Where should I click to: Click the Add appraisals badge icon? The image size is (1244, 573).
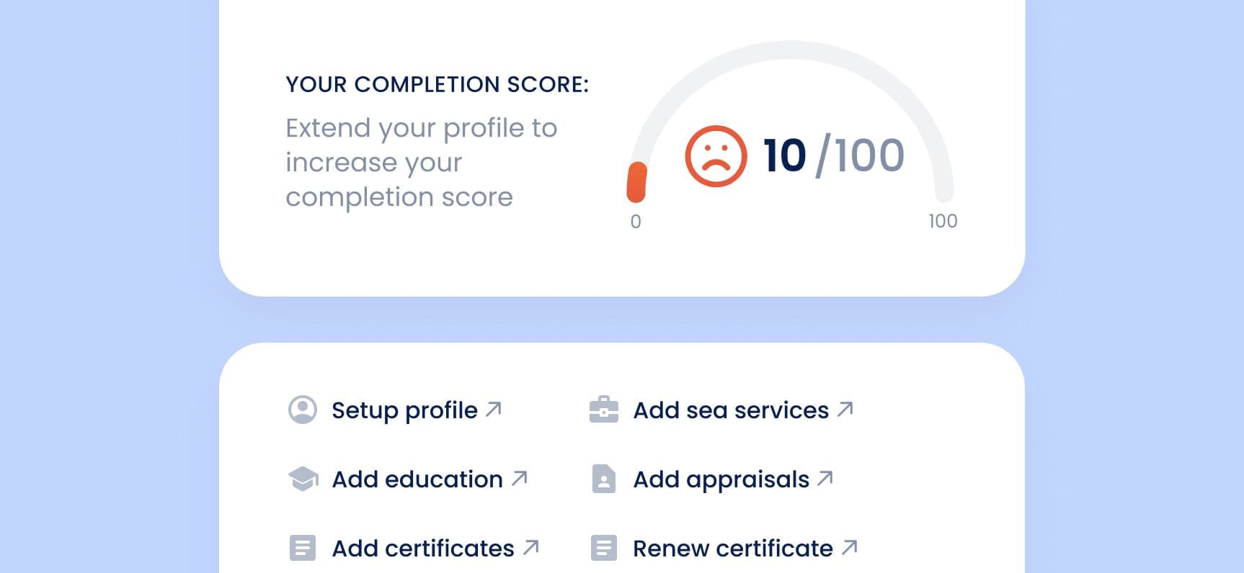point(604,479)
